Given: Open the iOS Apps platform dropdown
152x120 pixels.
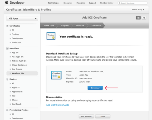Looking at the screenshot, I should pos(22,19).
